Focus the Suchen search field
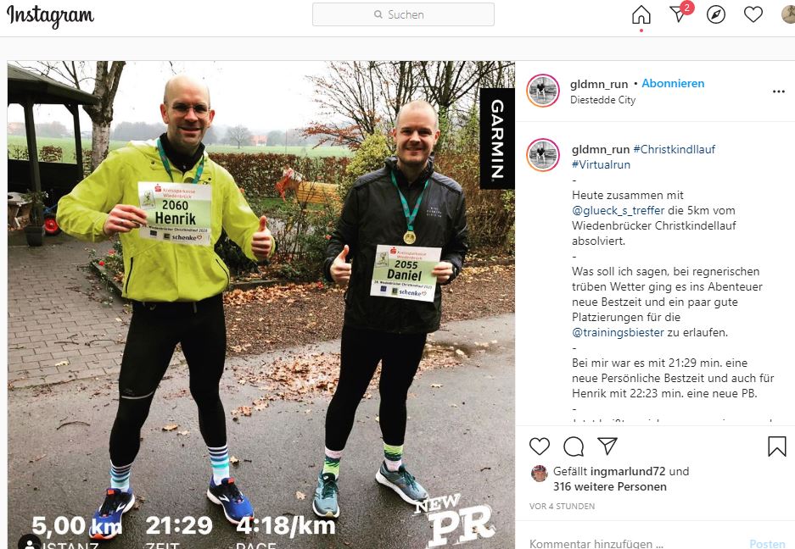The height and width of the screenshot is (549, 795). click(403, 14)
